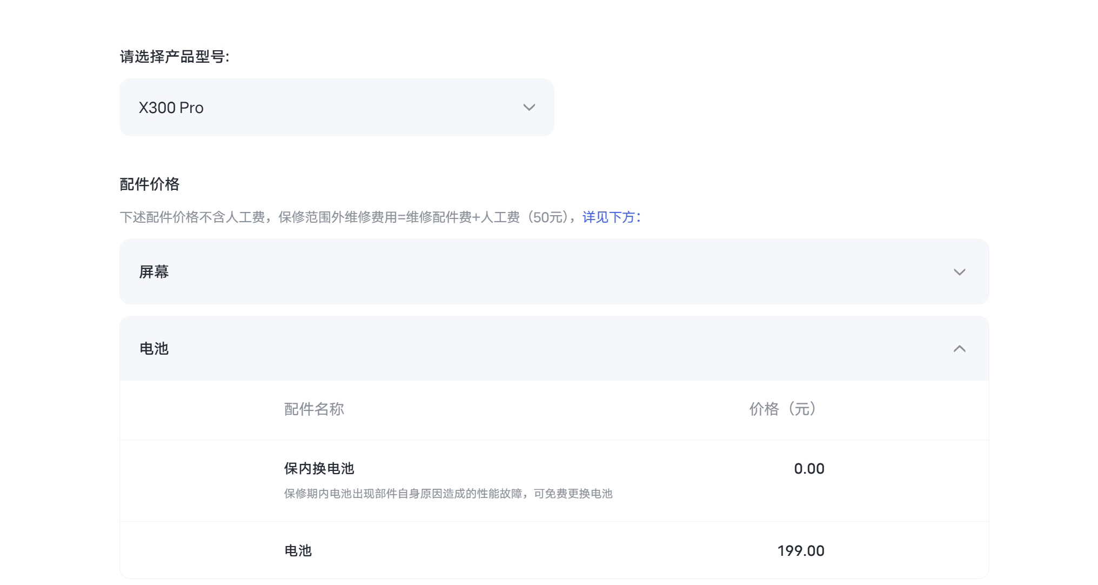Click the 价格（元）column header
This screenshot has height=585, width=1098.
[782, 409]
